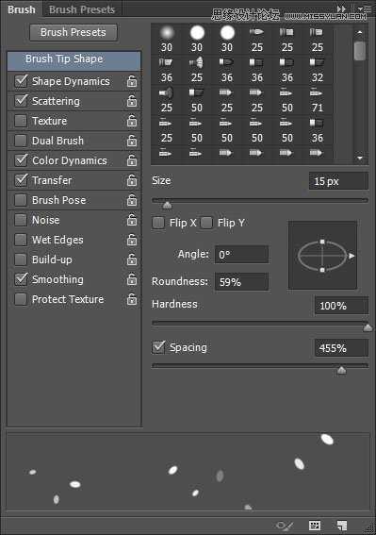Click the Brush Presets button

[74, 32]
